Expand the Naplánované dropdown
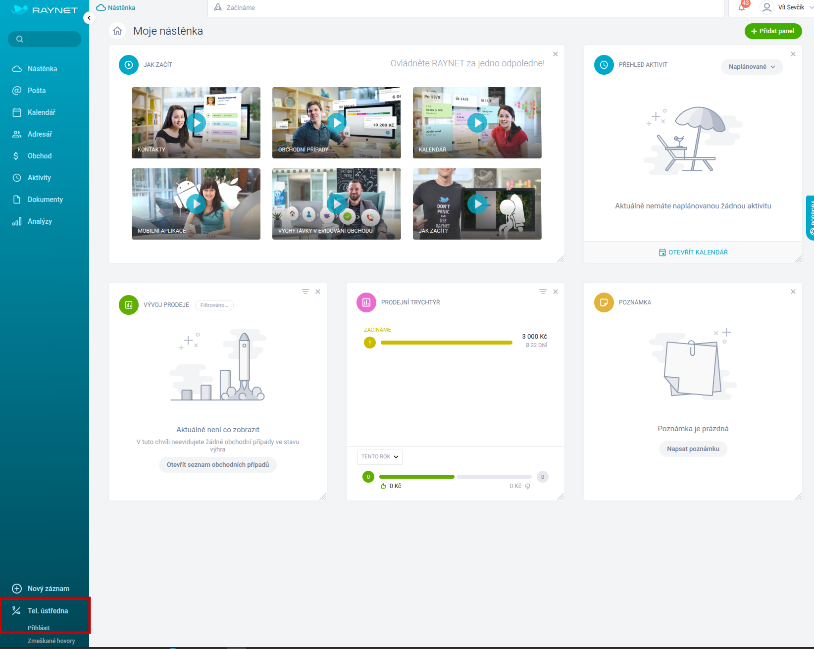 pos(752,67)
